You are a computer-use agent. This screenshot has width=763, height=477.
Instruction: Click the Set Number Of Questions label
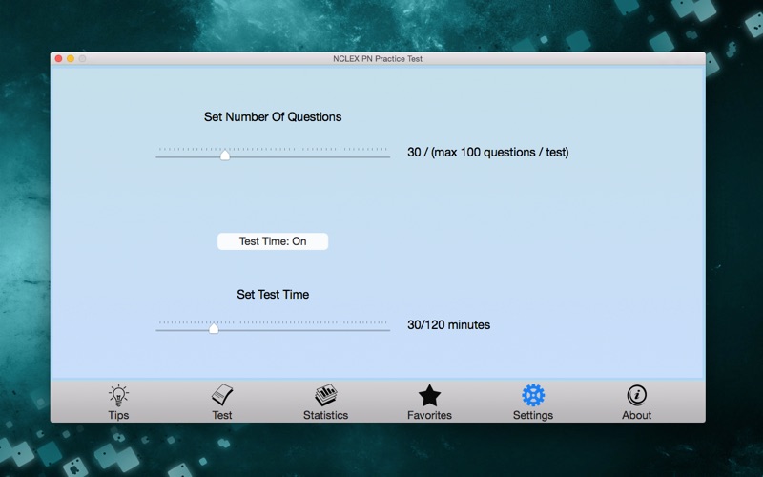273,116
